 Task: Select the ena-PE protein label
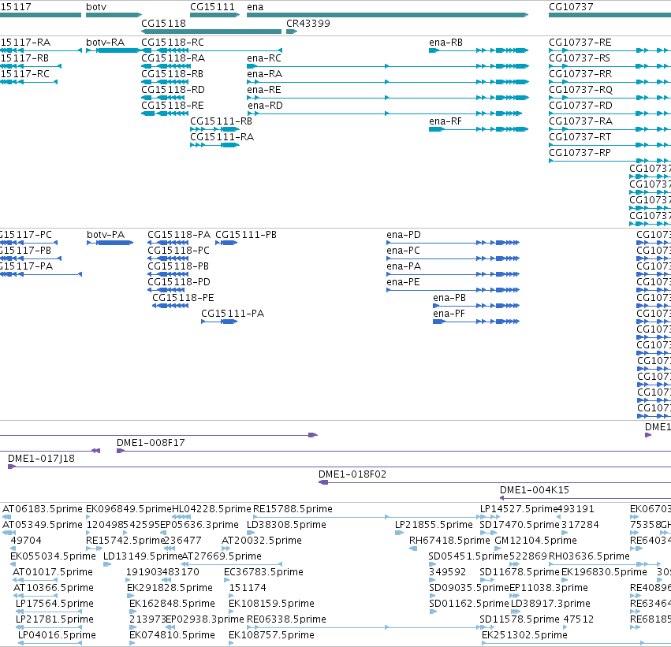tap(403, 282)
